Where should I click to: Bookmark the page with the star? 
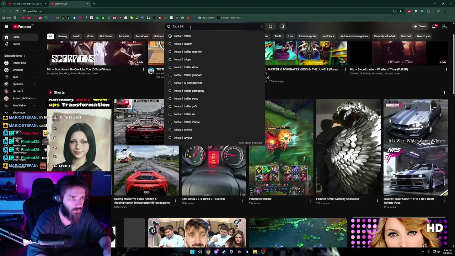[x=401, y=11]
